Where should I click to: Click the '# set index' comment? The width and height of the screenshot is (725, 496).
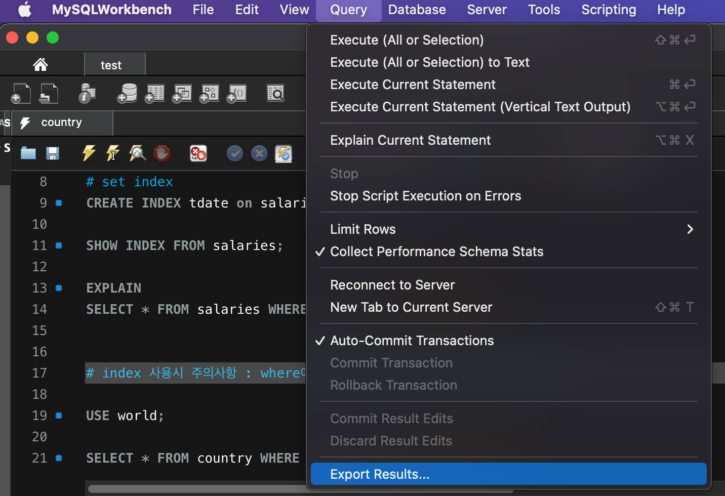[x=130, y=182]
